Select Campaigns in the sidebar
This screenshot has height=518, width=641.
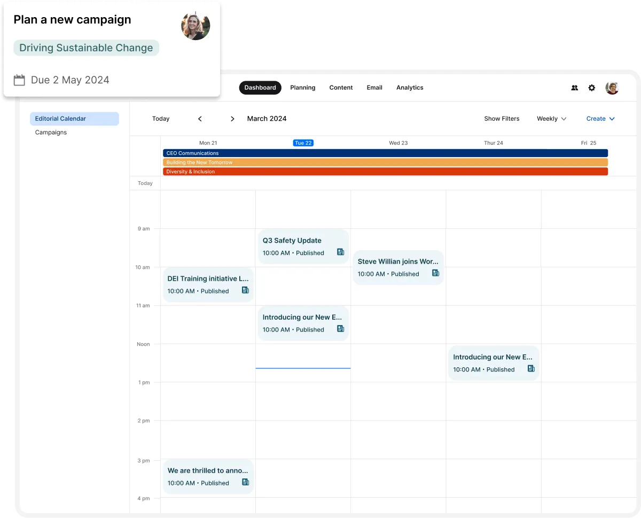pyautogui.click(x=51, y=132)
